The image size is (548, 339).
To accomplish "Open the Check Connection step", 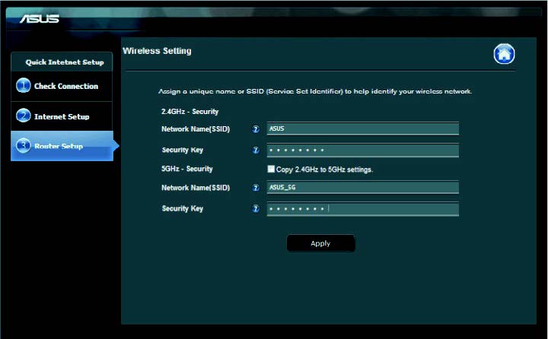I will tap(62, 86).
